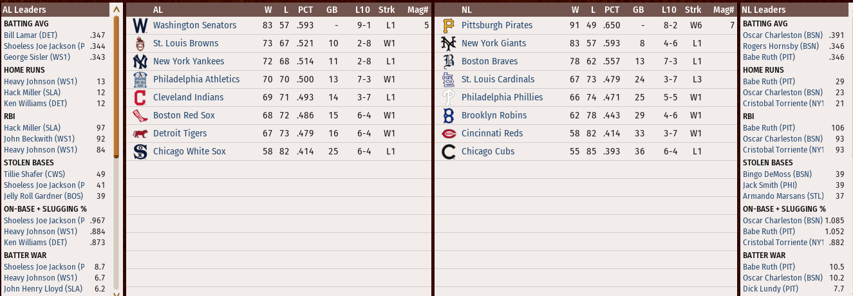Open the Philadelphia Athletics team link
The image size is (853, 296).
coord(196,79)
